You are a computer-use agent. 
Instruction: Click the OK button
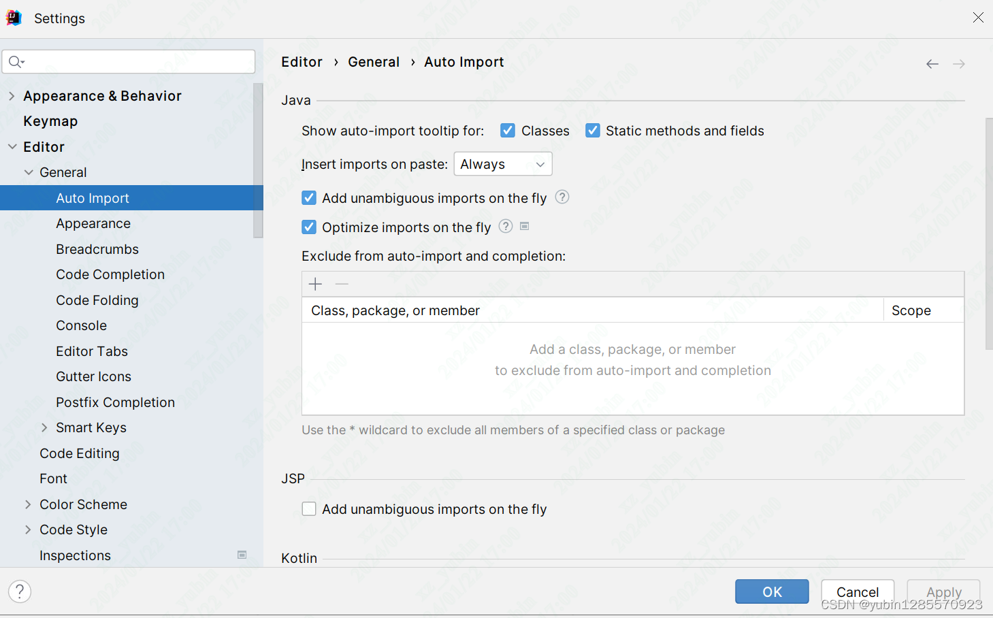click(772, 591)
